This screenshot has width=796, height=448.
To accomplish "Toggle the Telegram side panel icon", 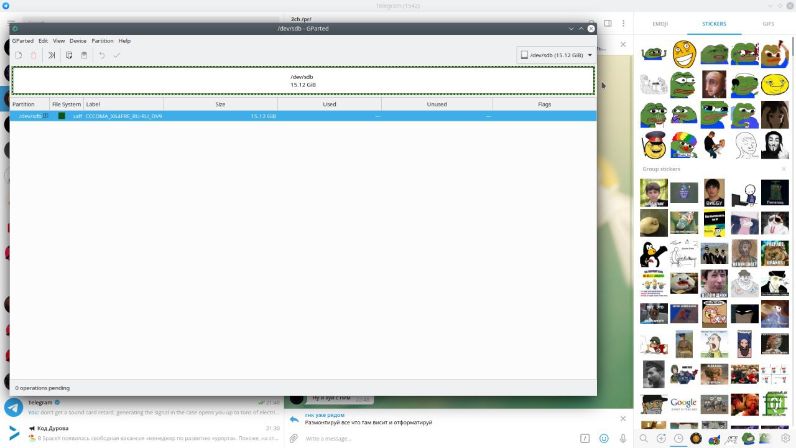I will tap(608, 23).
